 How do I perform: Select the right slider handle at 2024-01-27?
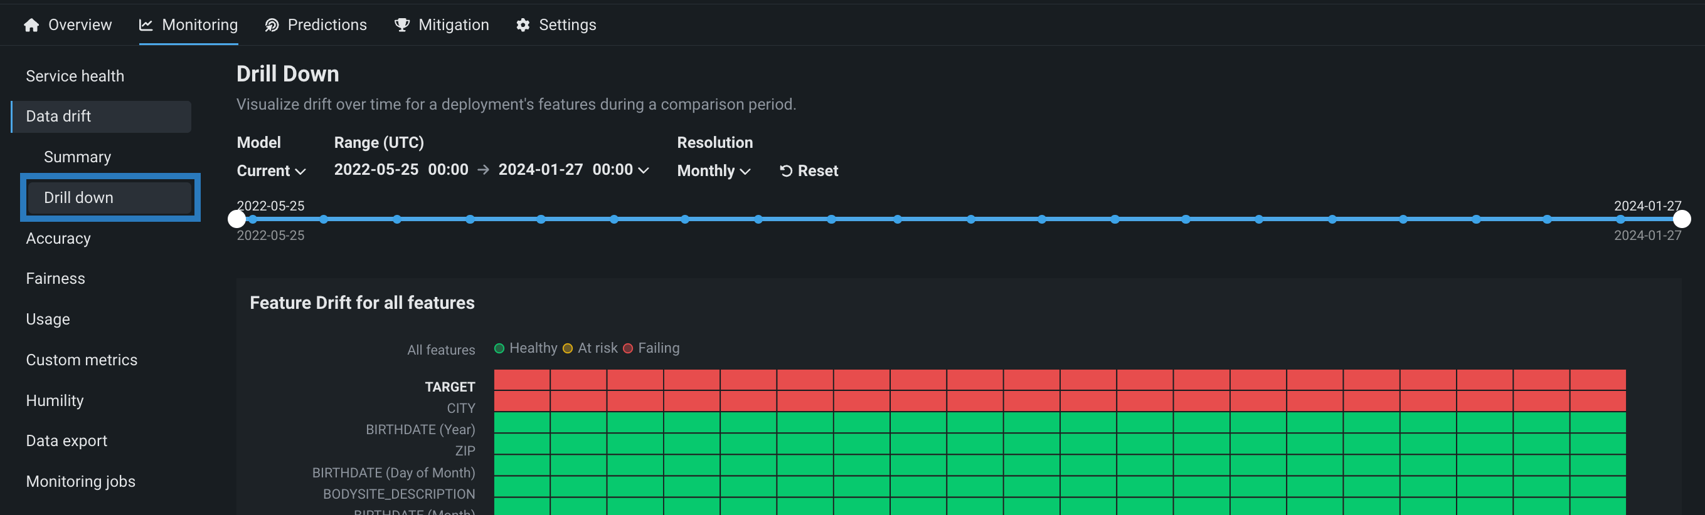click(x=1681, y=219)
